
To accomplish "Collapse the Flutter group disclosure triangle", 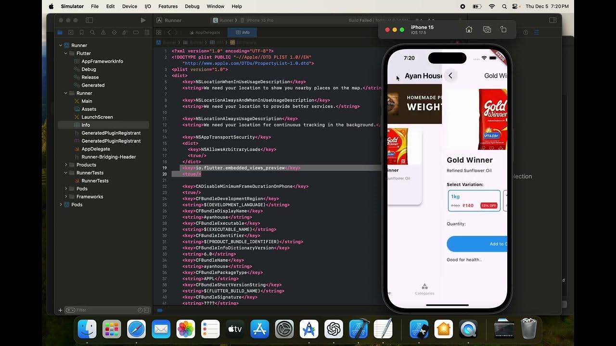I will point(66,53).
